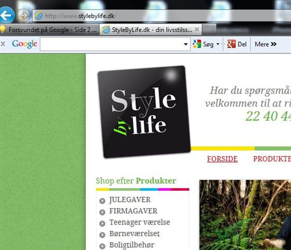Click the Google+ Del share icon
This screenshot has height=250, width=291.
click(x=232, y=44)
